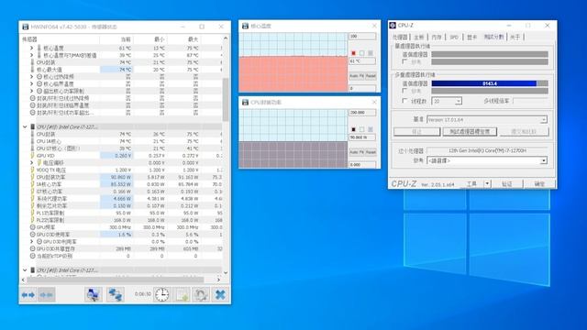Open 工具 dropdown arrow in CPU-Z footer
Viewport: 587px width, 330px height.
(487, 183)
